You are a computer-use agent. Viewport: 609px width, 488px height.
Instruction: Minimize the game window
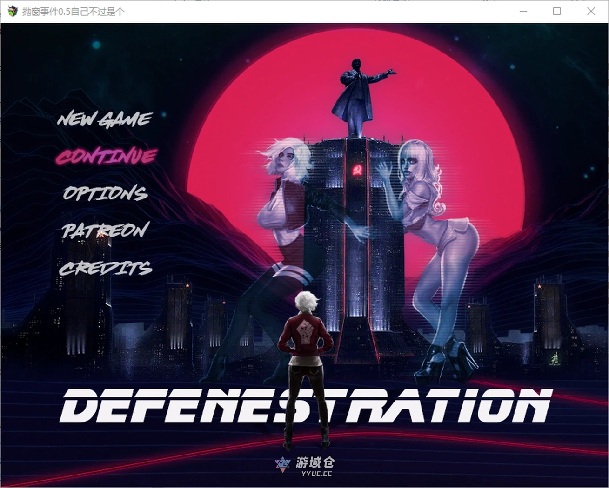[523, 11]
